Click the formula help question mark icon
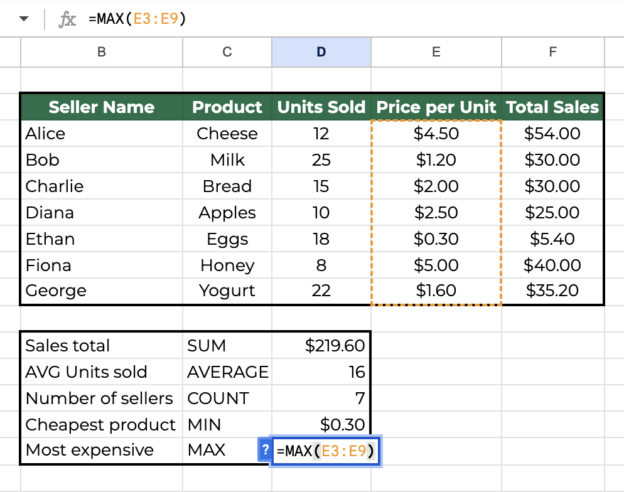Screen dimensions: 624x492 coord(265,450)
